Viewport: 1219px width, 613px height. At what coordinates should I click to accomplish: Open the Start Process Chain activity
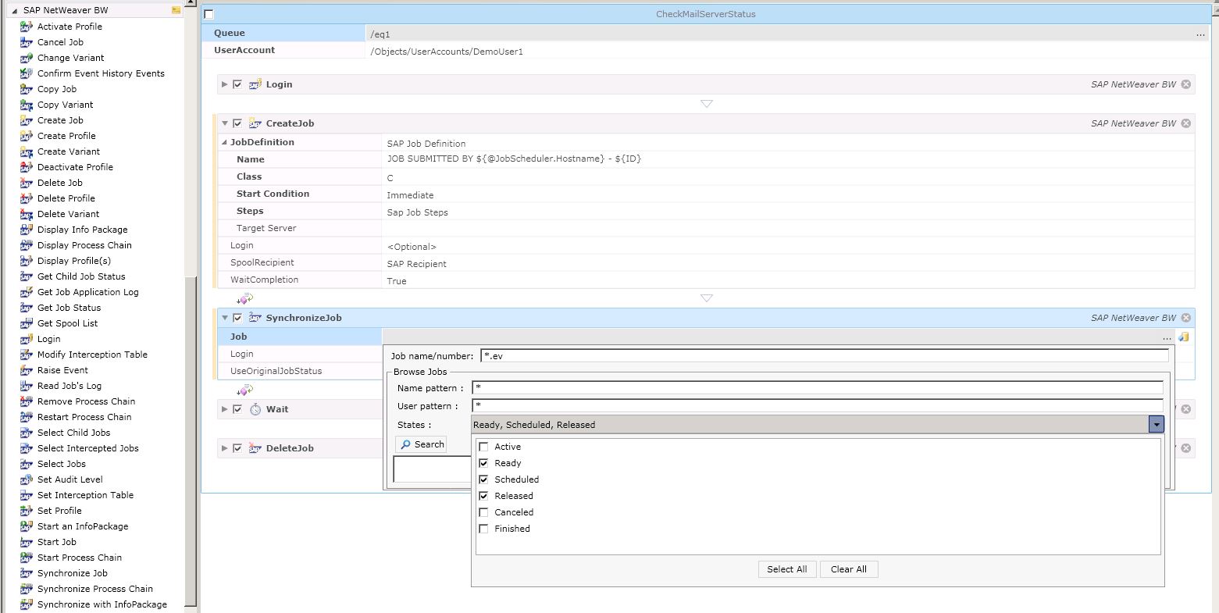pos(79,558)
